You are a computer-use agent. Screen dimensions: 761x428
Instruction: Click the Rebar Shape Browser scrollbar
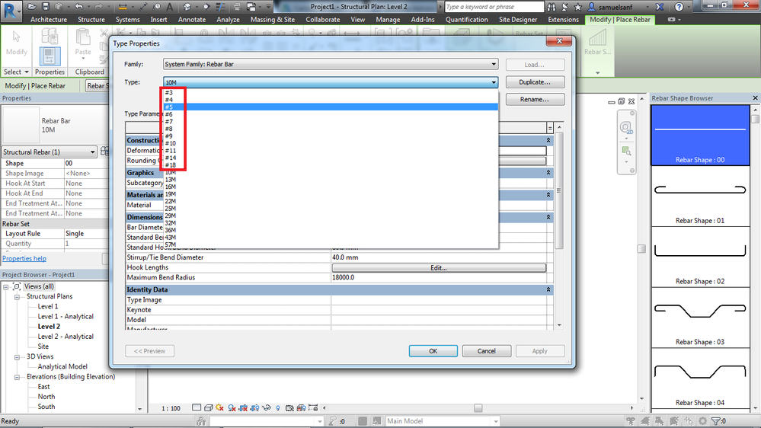click(x=755, y=119)
